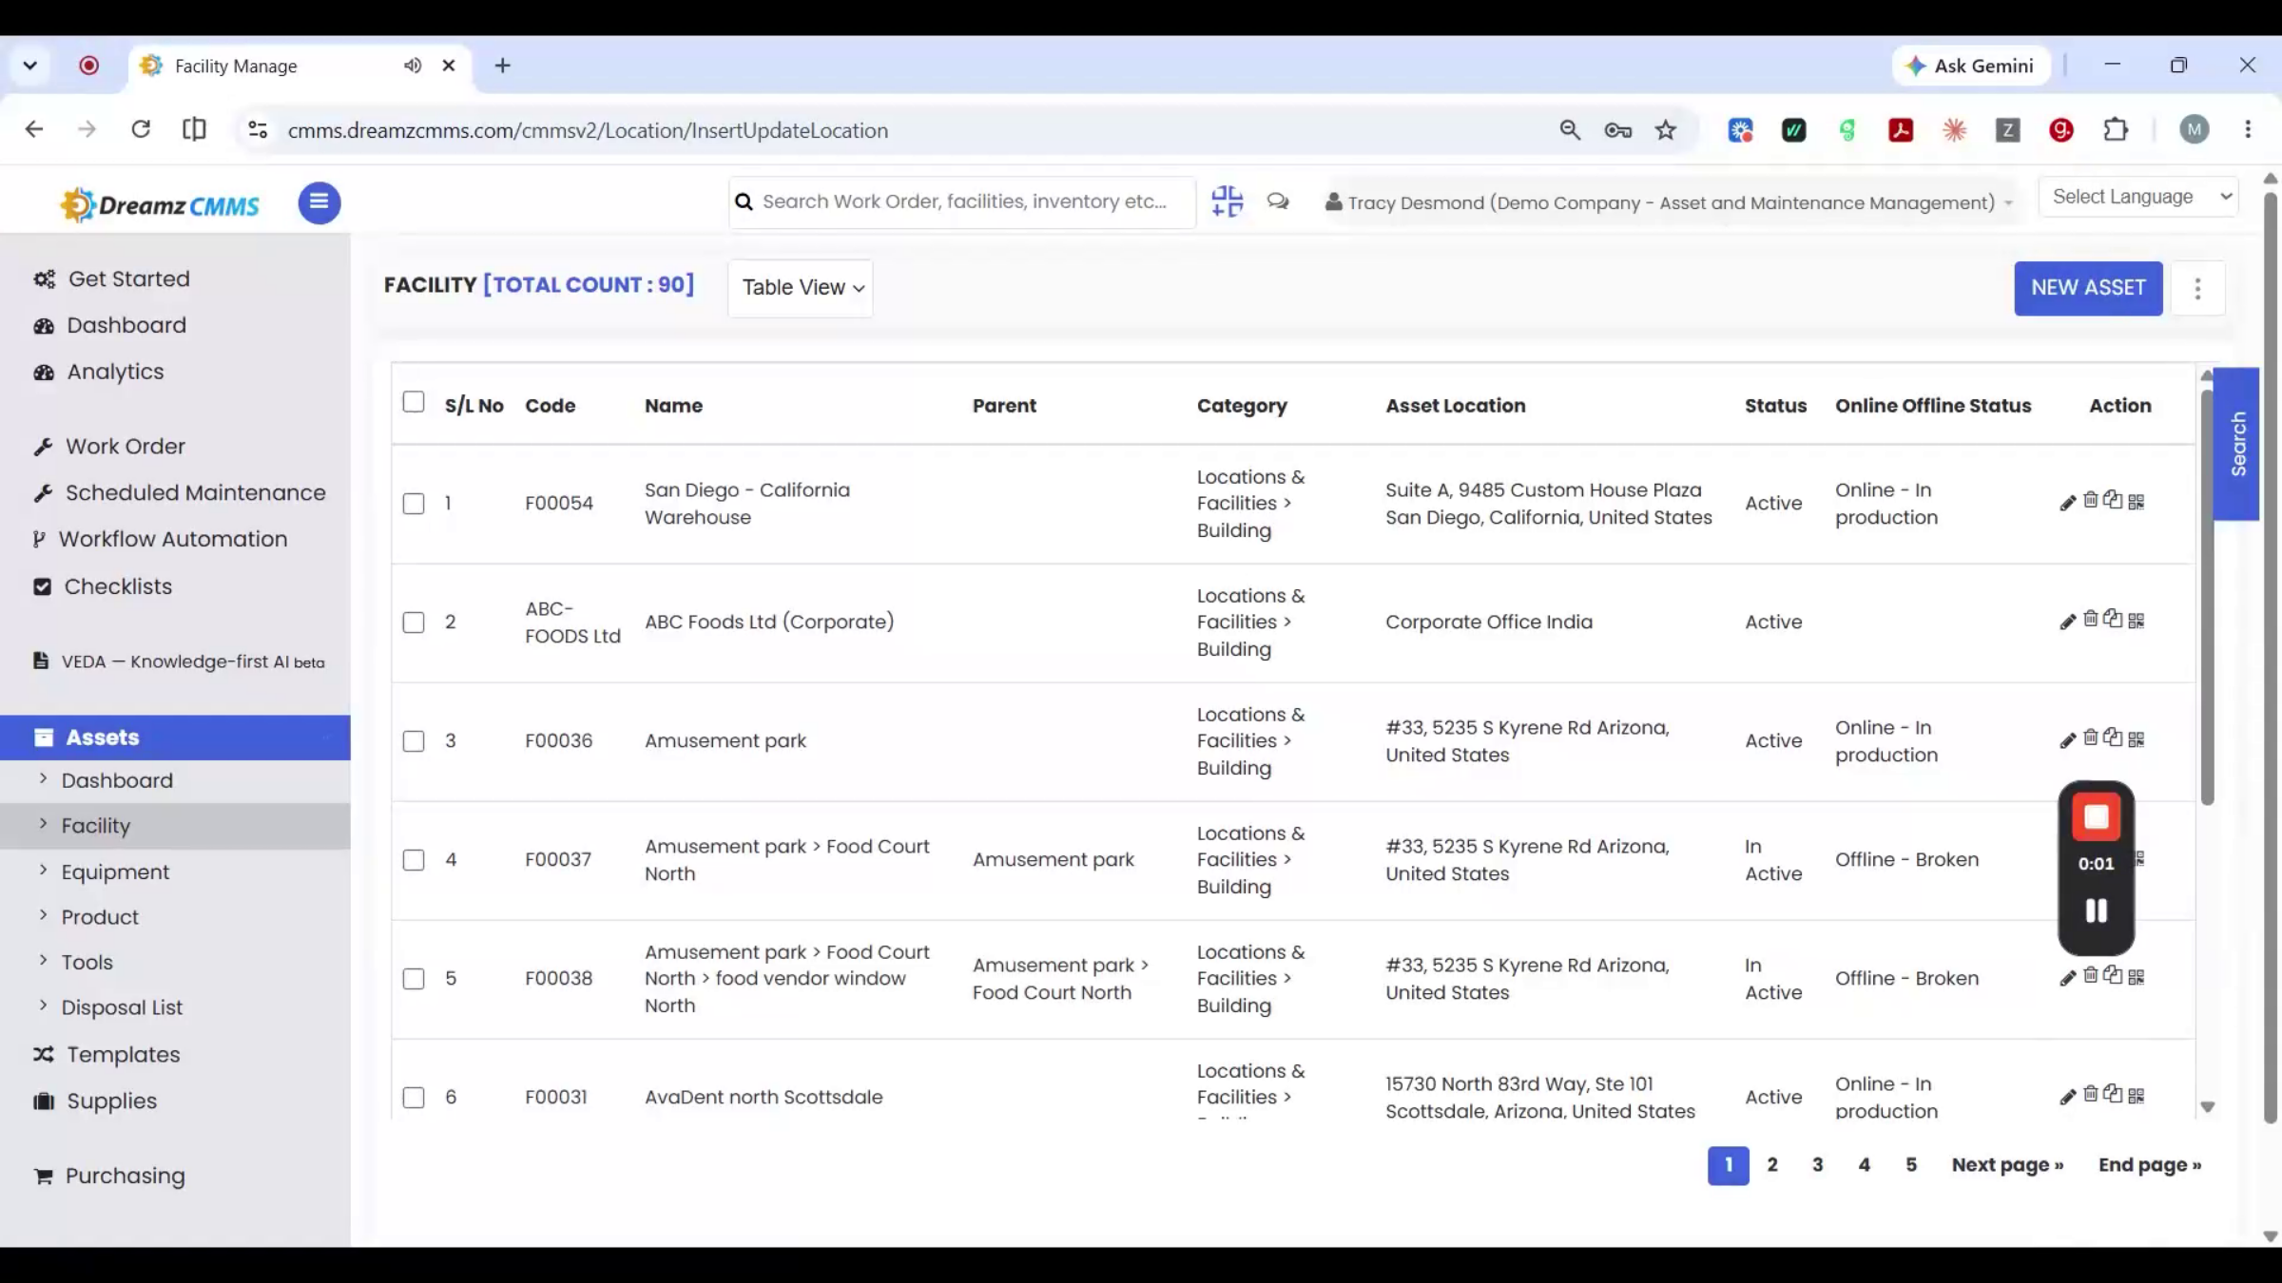The image size is (2282, 1283).
Task: Open Tracy Desmond user account dropdown
Action: [1669, 202]
